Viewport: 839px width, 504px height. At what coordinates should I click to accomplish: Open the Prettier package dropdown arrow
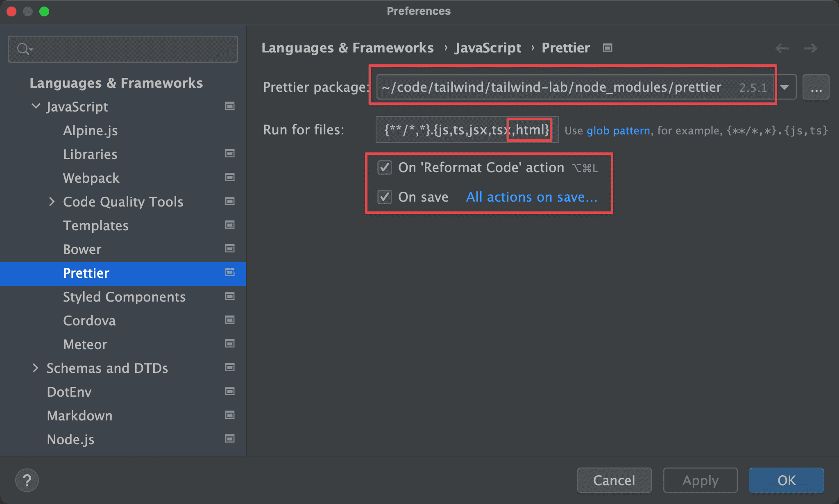point(785,87)
